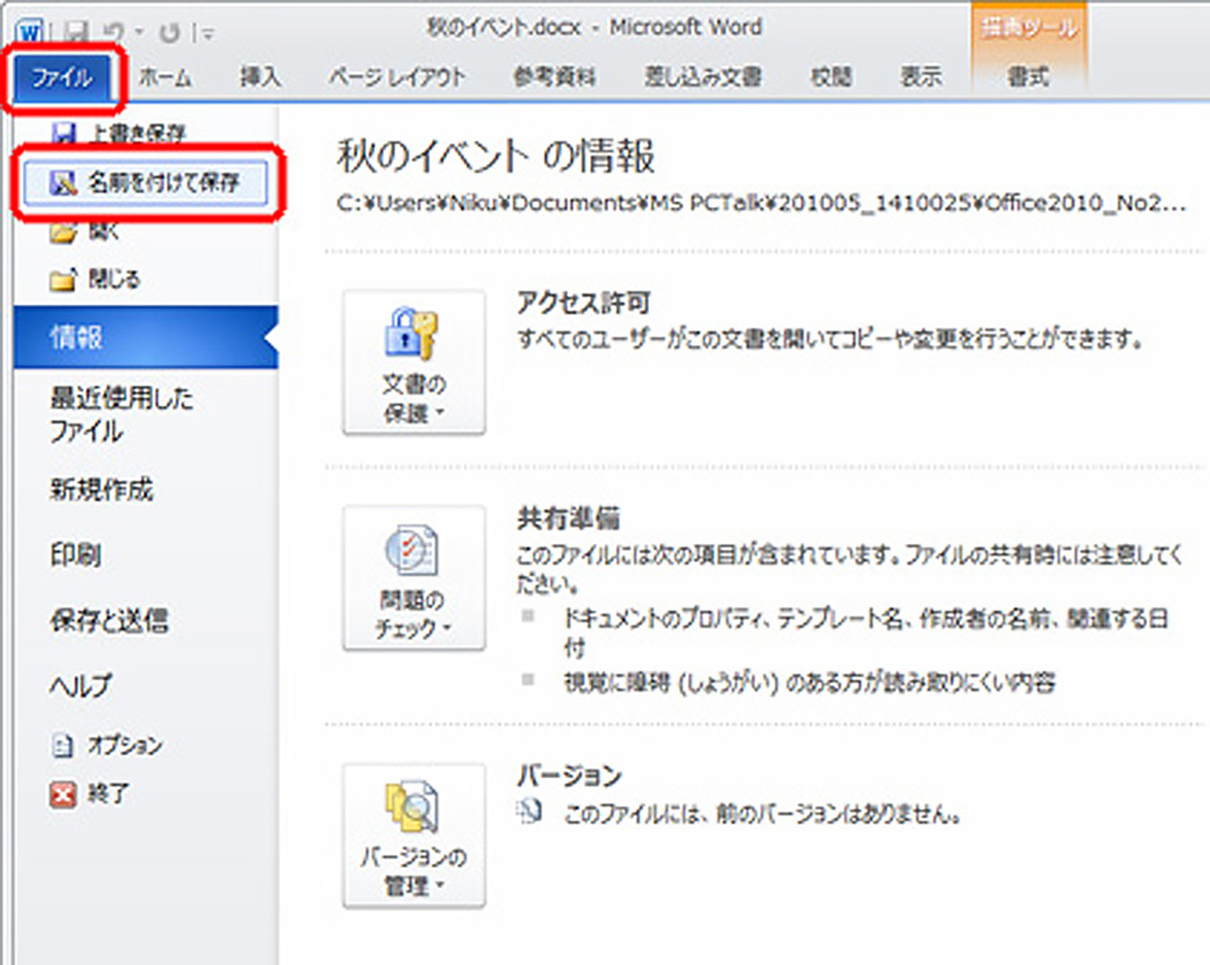Open the 問題のチェック dropdown button
Image resolution: width=1210 pixels, height=965 pixels.
point(414,579)
